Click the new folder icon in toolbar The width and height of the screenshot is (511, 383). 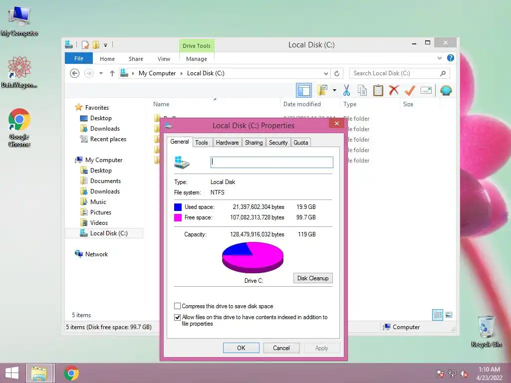tap(323, 90)
